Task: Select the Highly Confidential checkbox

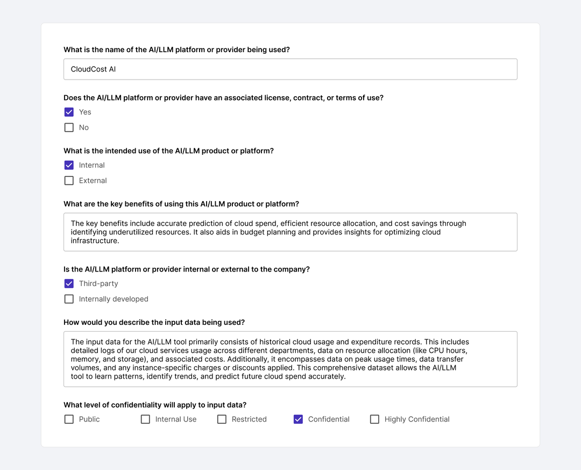Action: (374, 419)
